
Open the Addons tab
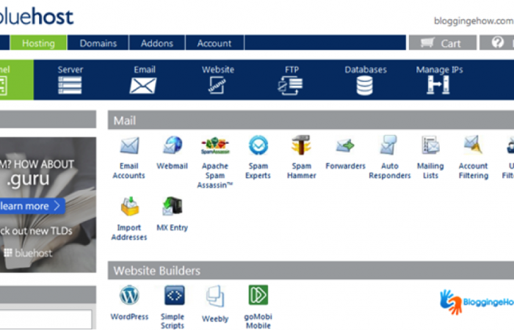[157, 43]
